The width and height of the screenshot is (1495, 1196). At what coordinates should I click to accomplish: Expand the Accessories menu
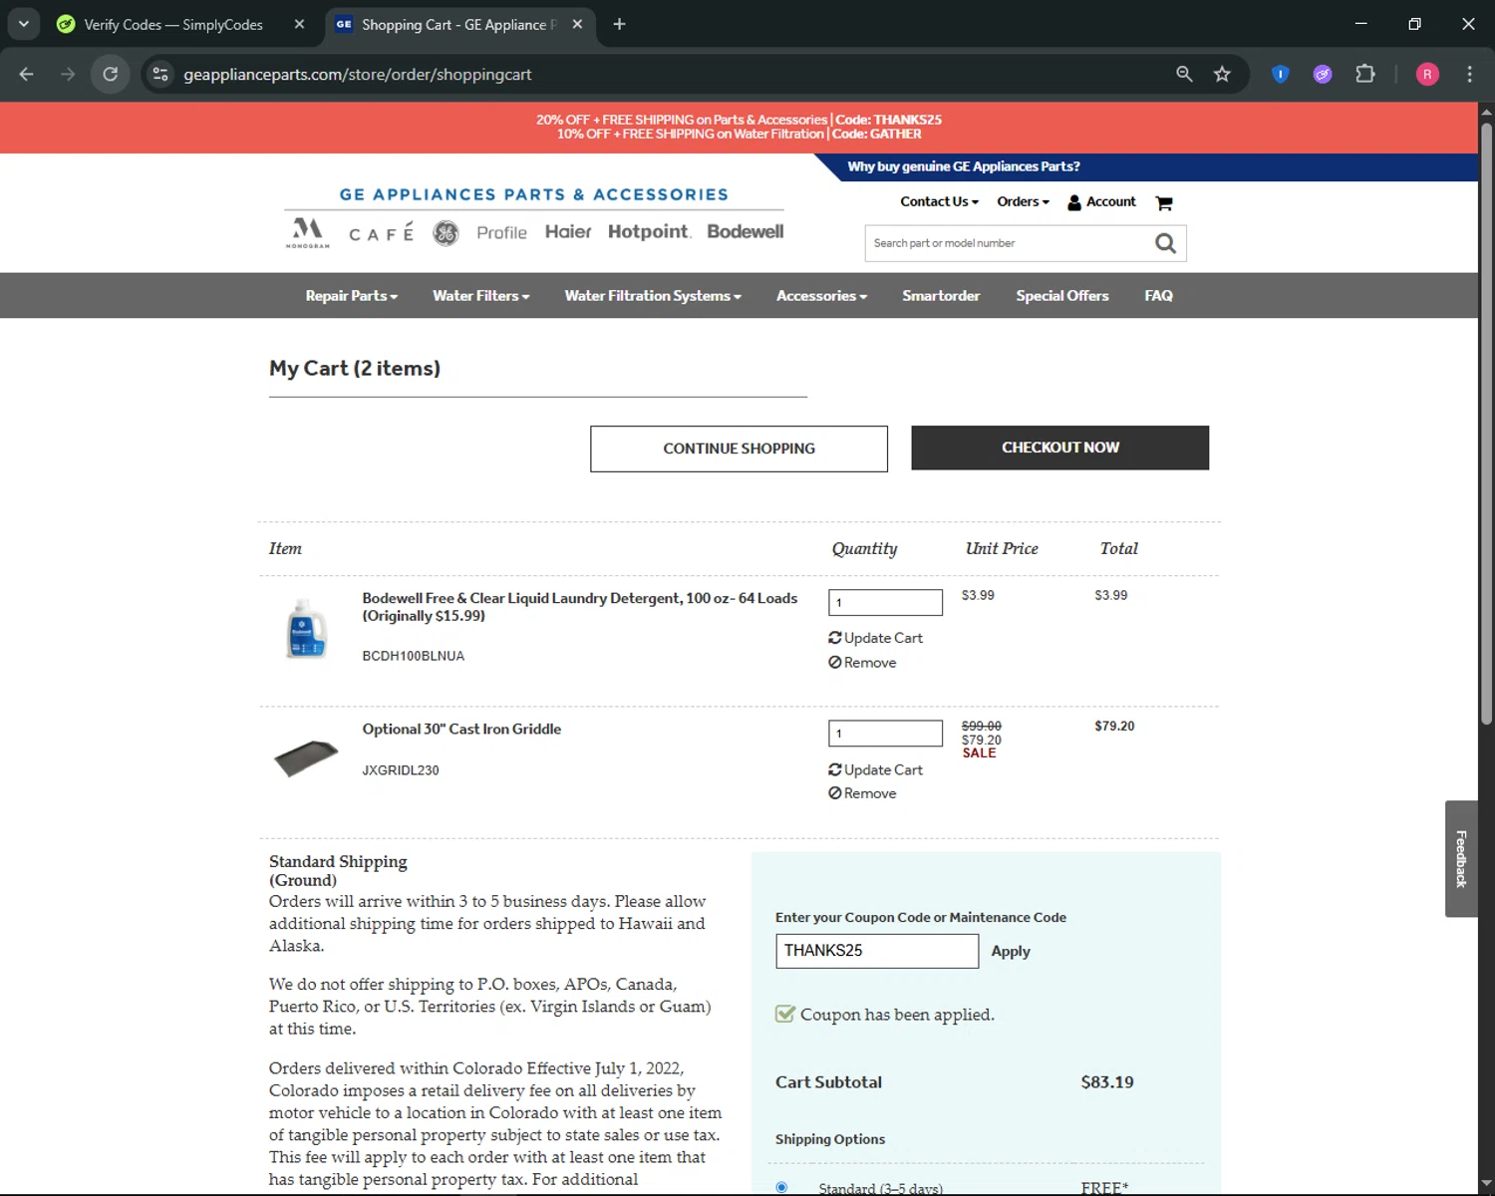(x=821, y=296)
